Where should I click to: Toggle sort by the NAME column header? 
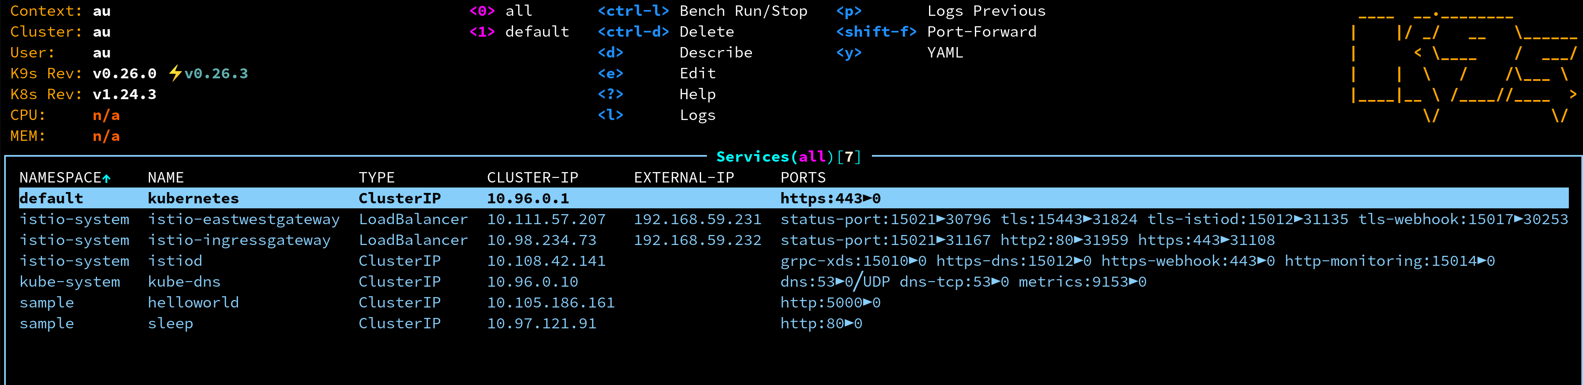pos(166,177)
